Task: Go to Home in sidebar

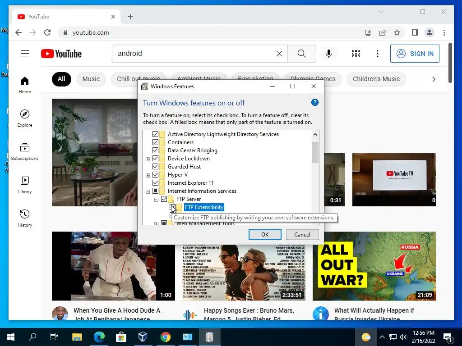Action: point(25,85)
